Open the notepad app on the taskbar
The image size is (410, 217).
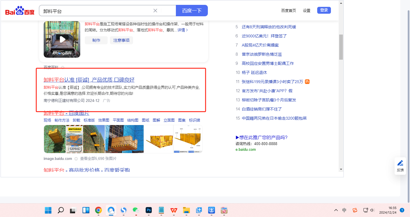161,210
